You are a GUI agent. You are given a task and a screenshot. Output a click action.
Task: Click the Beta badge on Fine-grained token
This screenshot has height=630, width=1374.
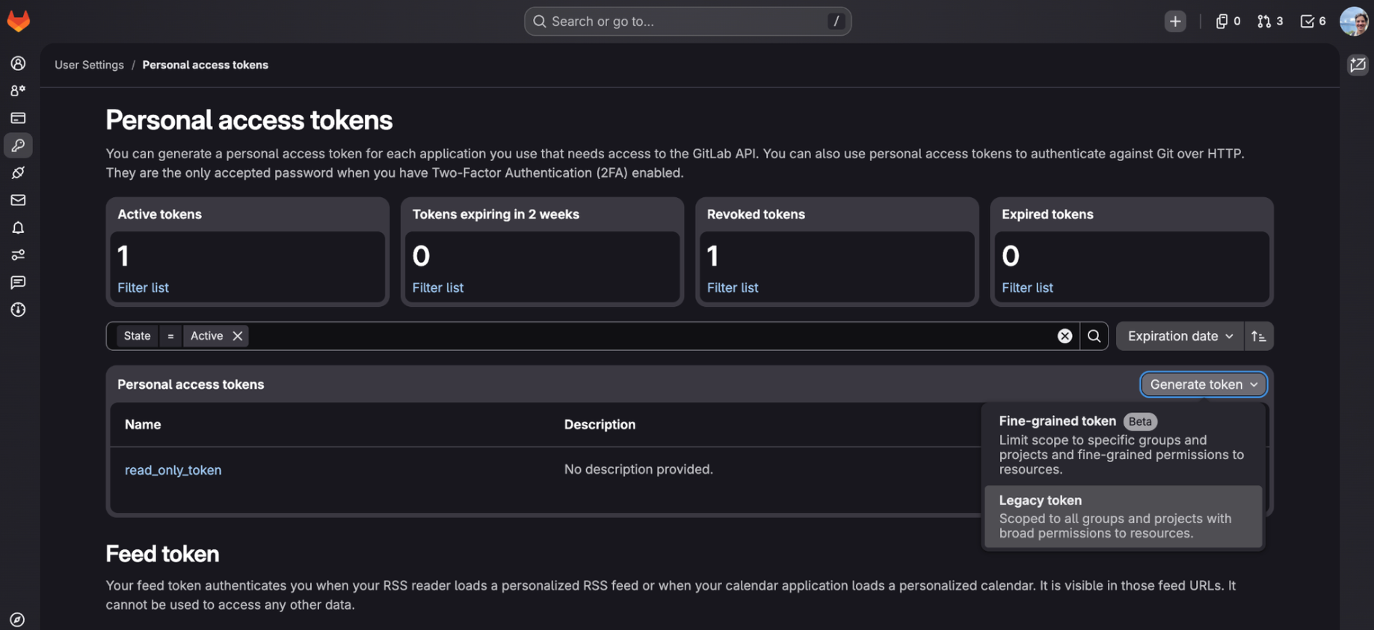1140,422
